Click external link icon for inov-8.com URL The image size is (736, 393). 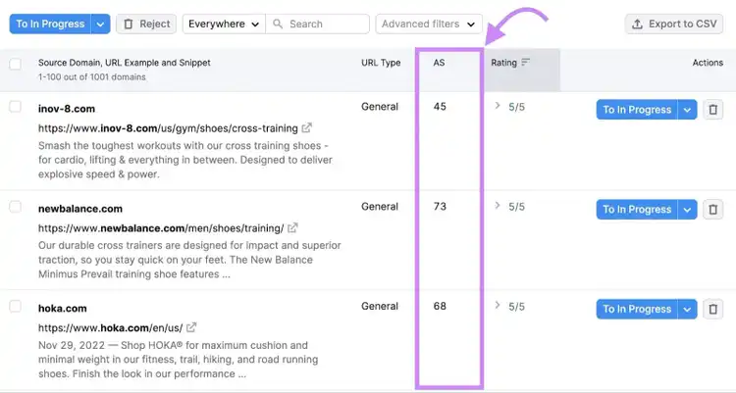pyautogui.click(x=306, y=127)
